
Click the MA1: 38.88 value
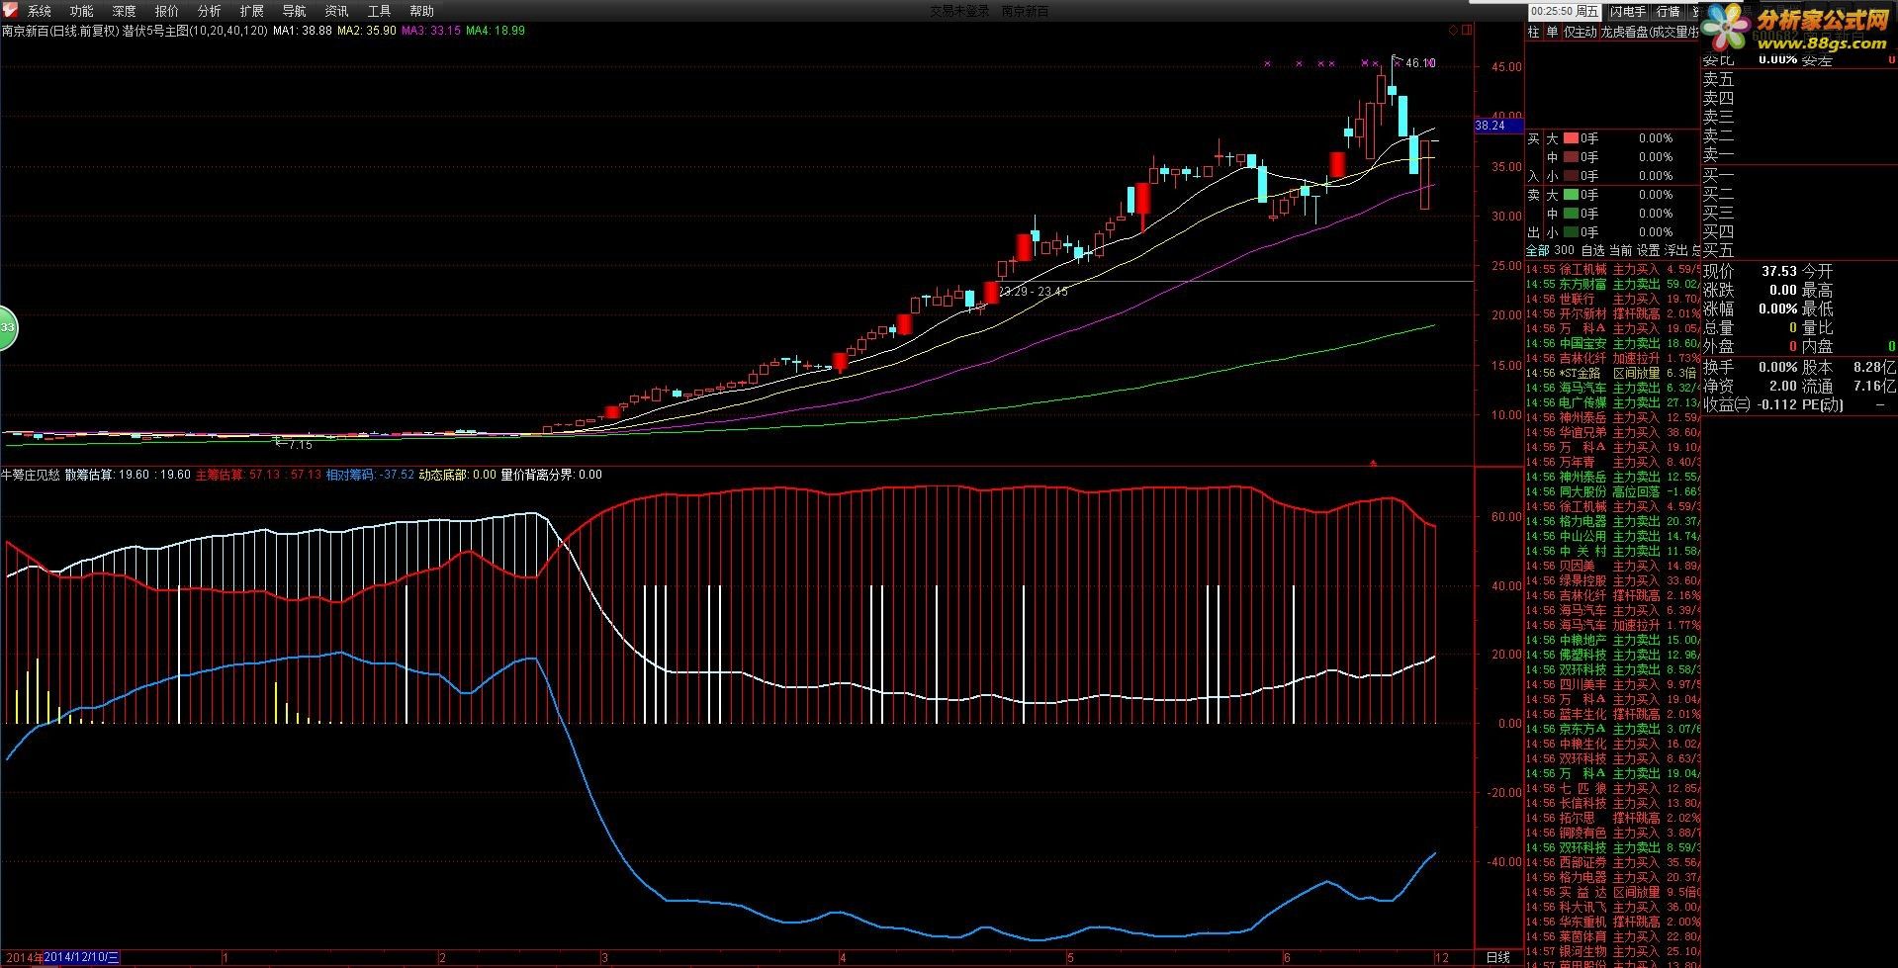pyautogui.click(x=303, y=31)
